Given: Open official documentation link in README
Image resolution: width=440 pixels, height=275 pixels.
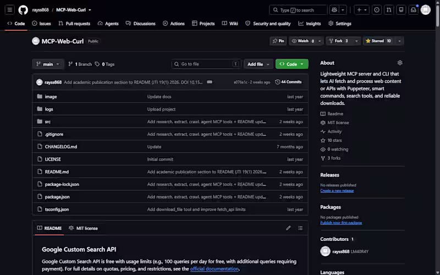Looking at the screenshot, I should [215, 268].
